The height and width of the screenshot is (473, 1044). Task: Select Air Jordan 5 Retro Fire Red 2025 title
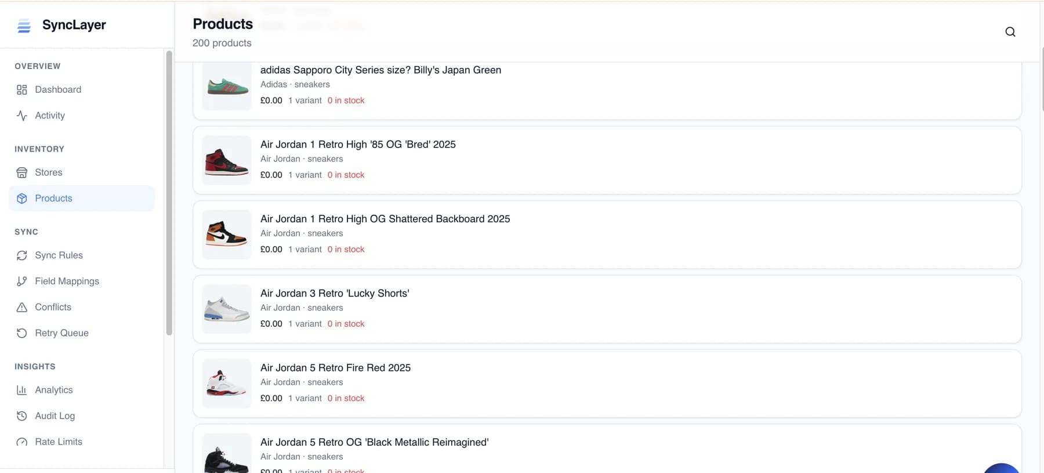click(335, 368)
